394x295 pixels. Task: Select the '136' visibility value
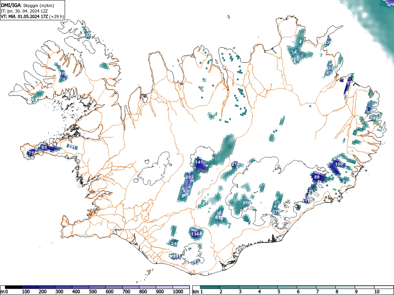pos(195,234)
